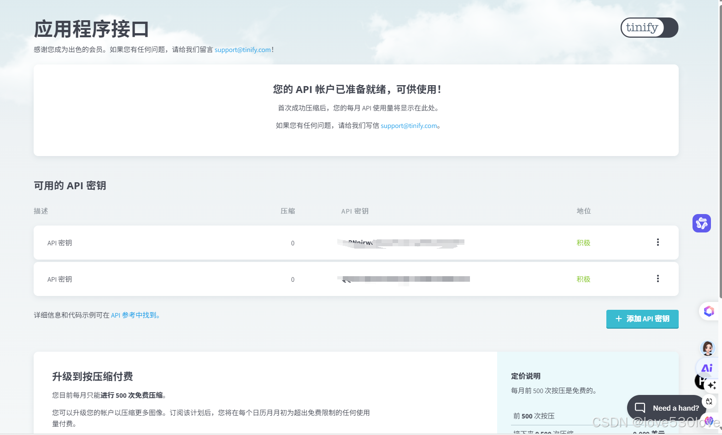Image resolution: width=722 pixels, height=435 pixels.
Task: Click the 压缩 column header
Action: tap(288, 211)
